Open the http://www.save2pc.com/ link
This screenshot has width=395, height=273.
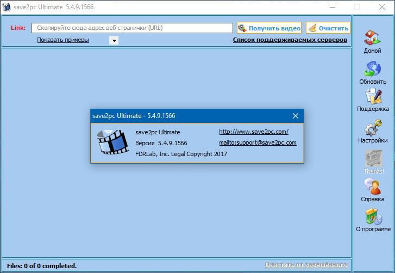[254, 132]
